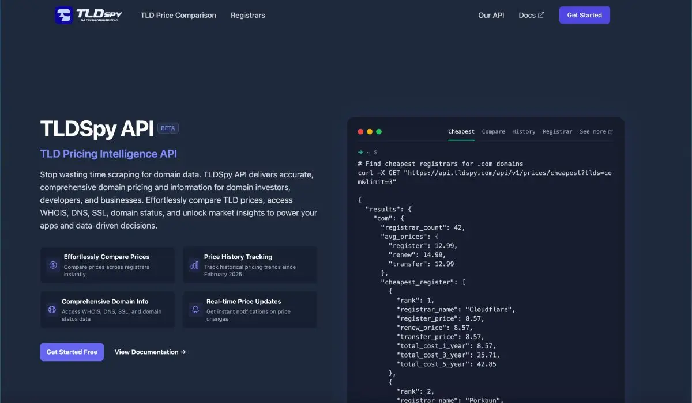Click the dollar coin Compare Prices icon
The height and width of the screenshot is (403, 692).
pyautogui.click(x=53, y=265)
